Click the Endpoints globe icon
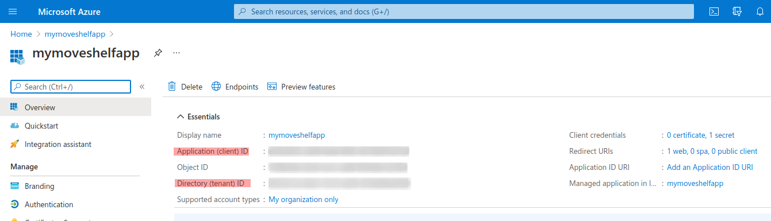This screenshot has height=221, width=771. [x=216, y=87]
